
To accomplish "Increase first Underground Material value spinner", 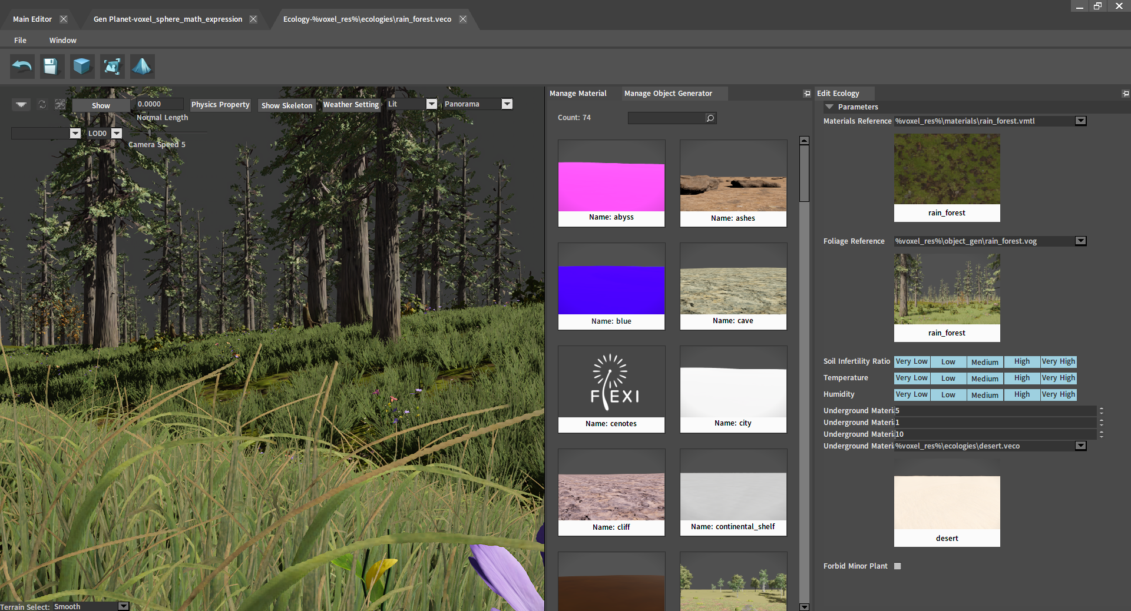I will 1101,409.
